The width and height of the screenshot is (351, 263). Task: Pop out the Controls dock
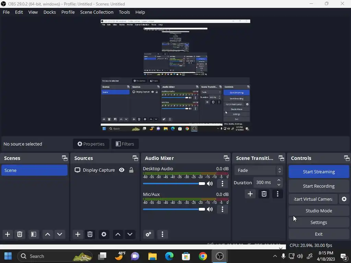click(347, 158)
